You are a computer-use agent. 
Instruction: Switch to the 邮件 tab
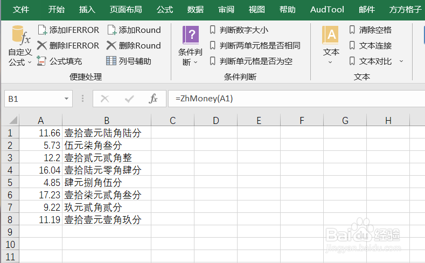click(x=367, y=10)
